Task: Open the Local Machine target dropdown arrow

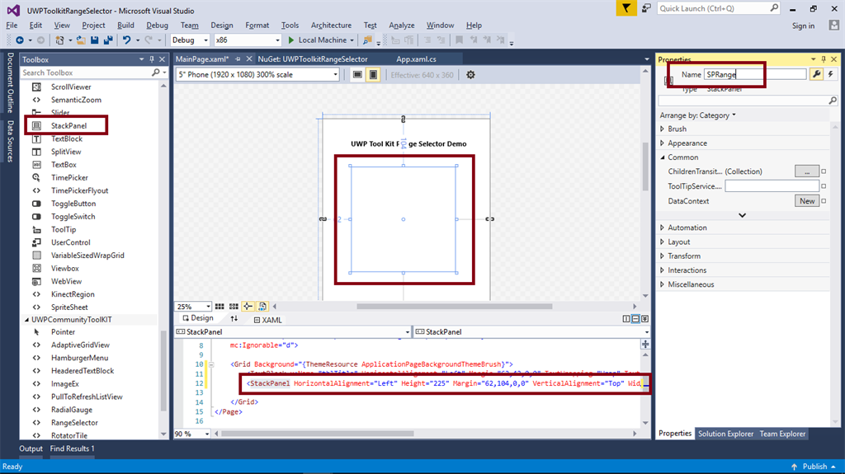Action: point(352,40)
